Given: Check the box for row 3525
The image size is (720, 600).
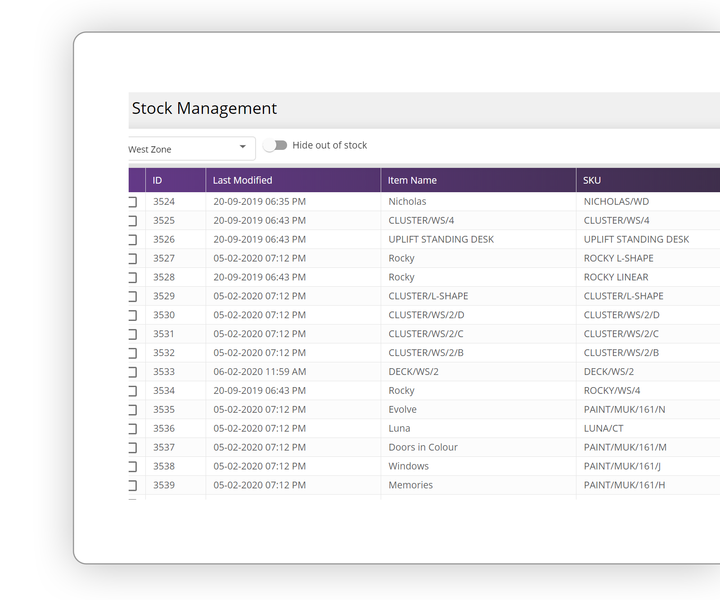Looking at the screenshot, I should [x=132, y=221].
